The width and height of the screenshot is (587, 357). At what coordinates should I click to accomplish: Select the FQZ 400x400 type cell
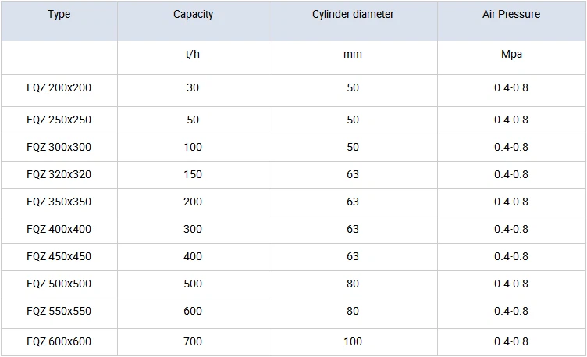click(x=59, y=229)
